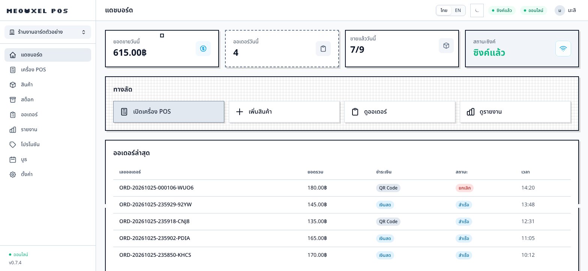The width and height of the screenshot is (588, 271).
Task: Click the ยอดรวม column header
Action: tap(315, 172)
